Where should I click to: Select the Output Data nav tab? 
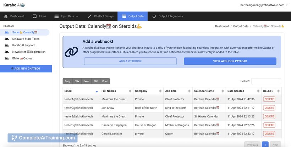click(132, 16)
